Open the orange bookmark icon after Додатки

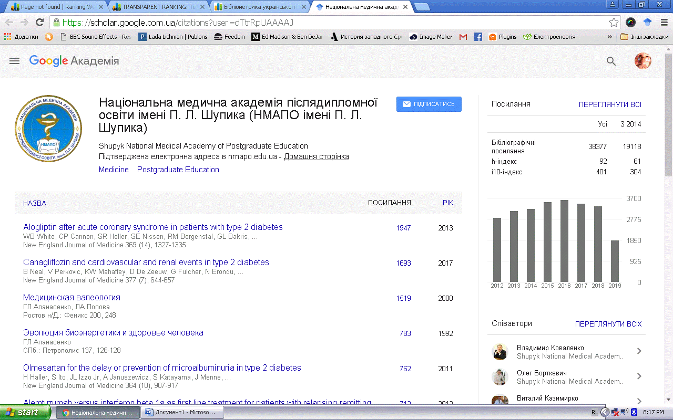[x=49, y=37]
